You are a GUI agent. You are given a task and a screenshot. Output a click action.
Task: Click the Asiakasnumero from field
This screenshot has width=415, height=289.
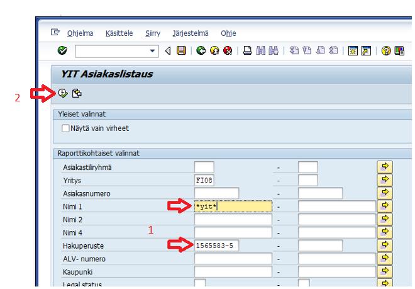216,193
